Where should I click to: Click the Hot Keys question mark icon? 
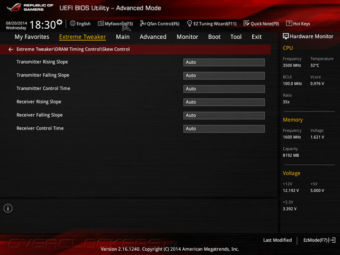click(289, 23)
